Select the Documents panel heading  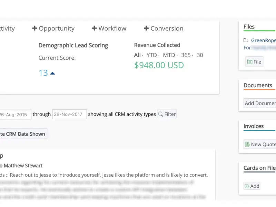258,85
